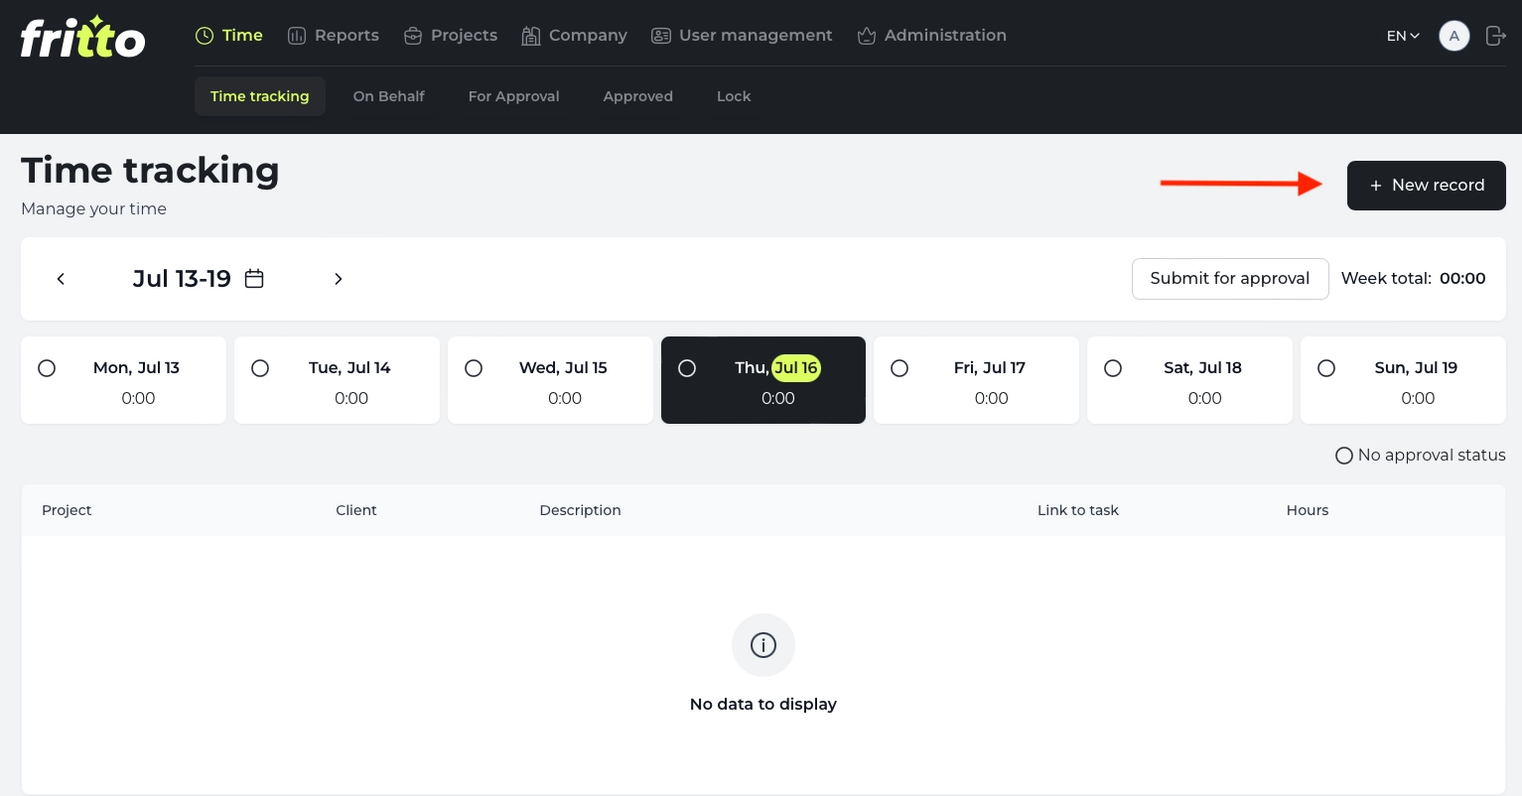Open the Reports menu
1522x796 pixels.
[x=334, y=36]
